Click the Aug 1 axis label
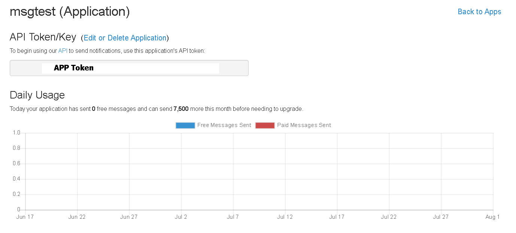The height and width of the screenshot is (233, 516). click(492, 217)
